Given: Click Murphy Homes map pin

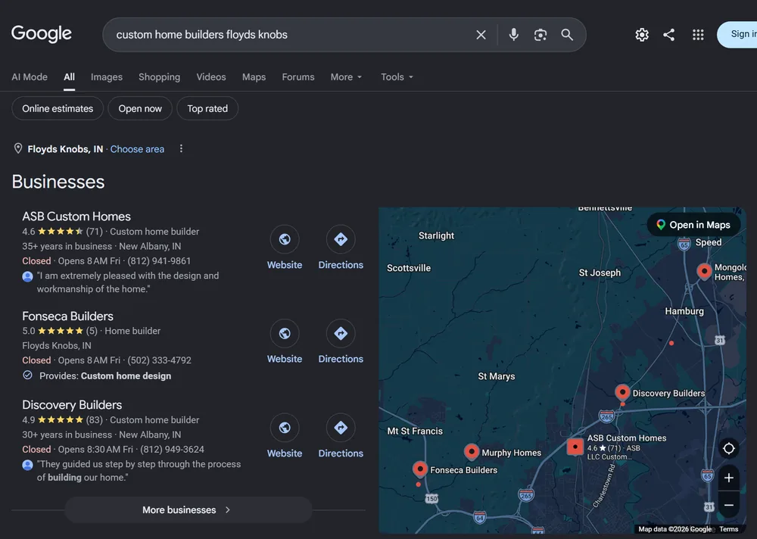Looking at the screenshot, I should (x=471, y=452).
